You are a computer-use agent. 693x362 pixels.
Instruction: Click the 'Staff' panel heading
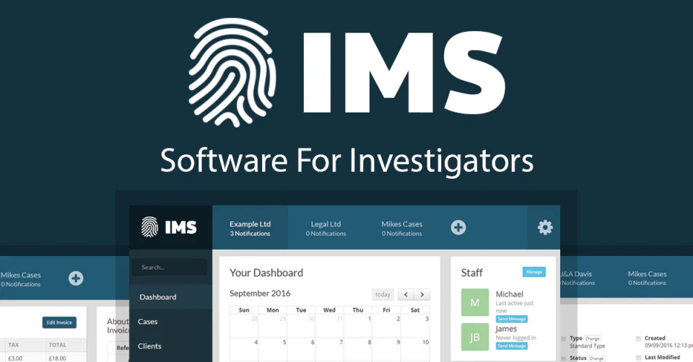point(472,273)
